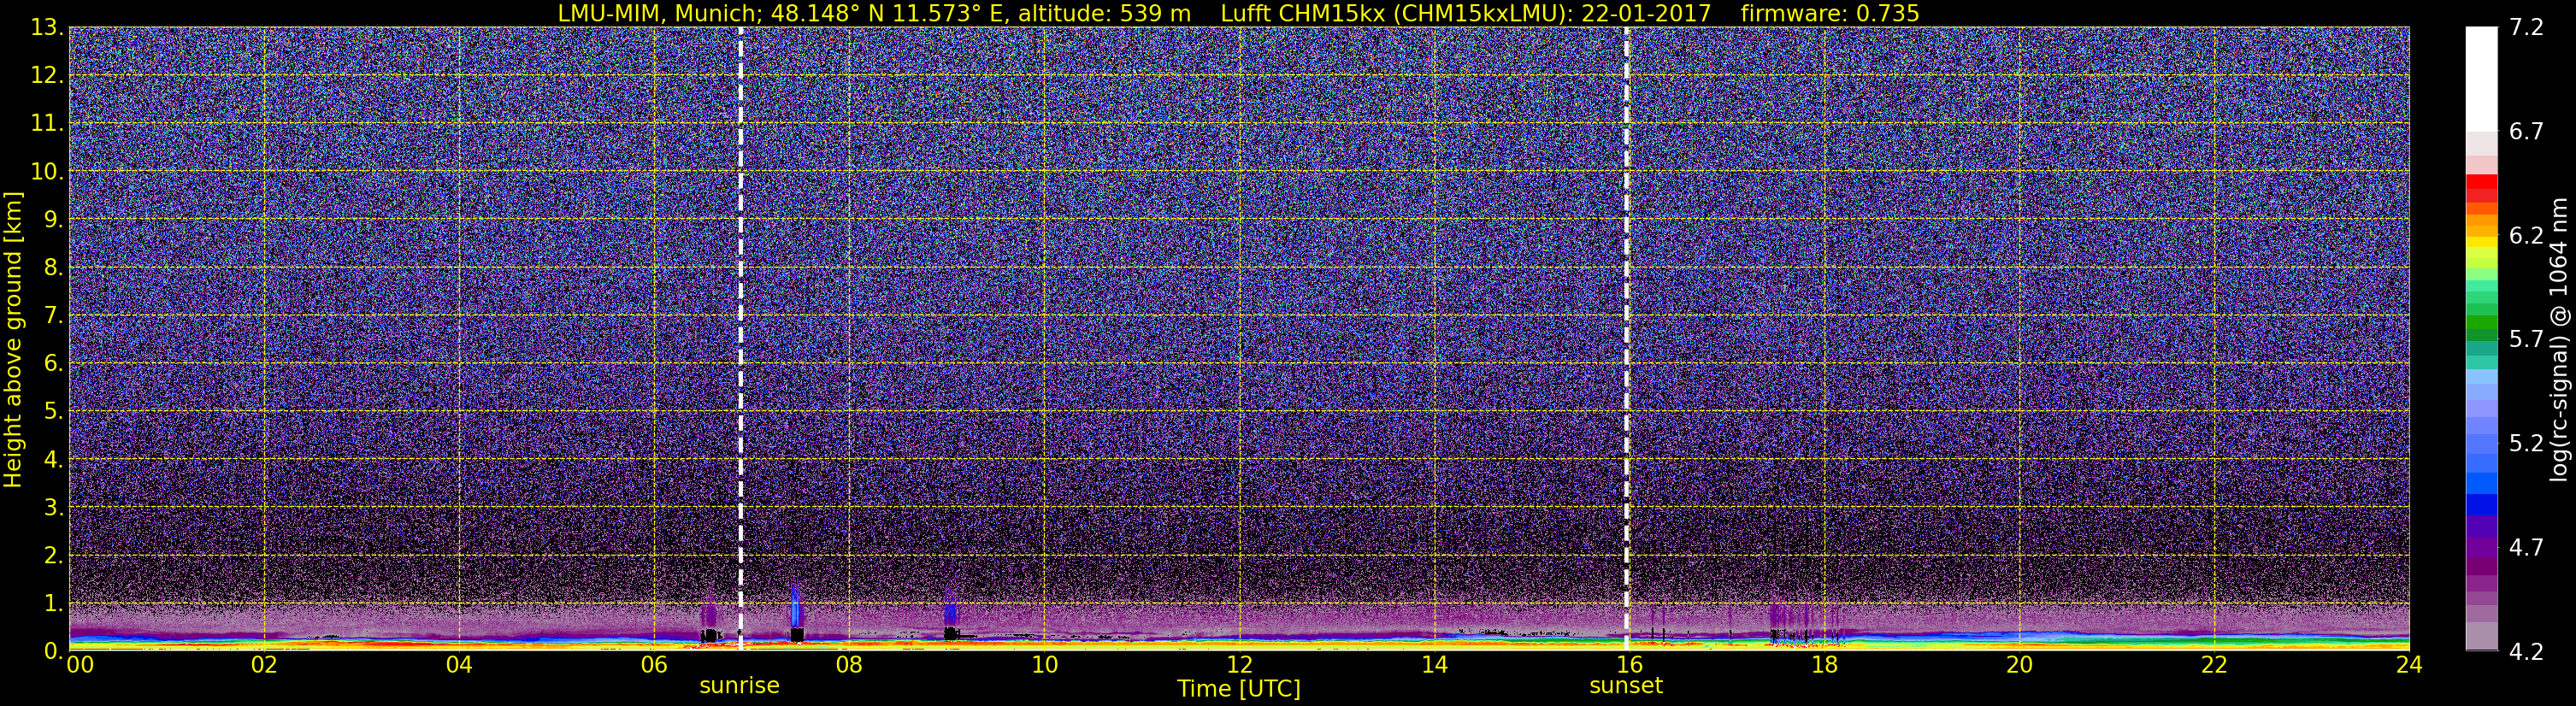Screen dimensions: 2576x706
Task: Click the '02' tick on the time axis
Action: (264, 665)
